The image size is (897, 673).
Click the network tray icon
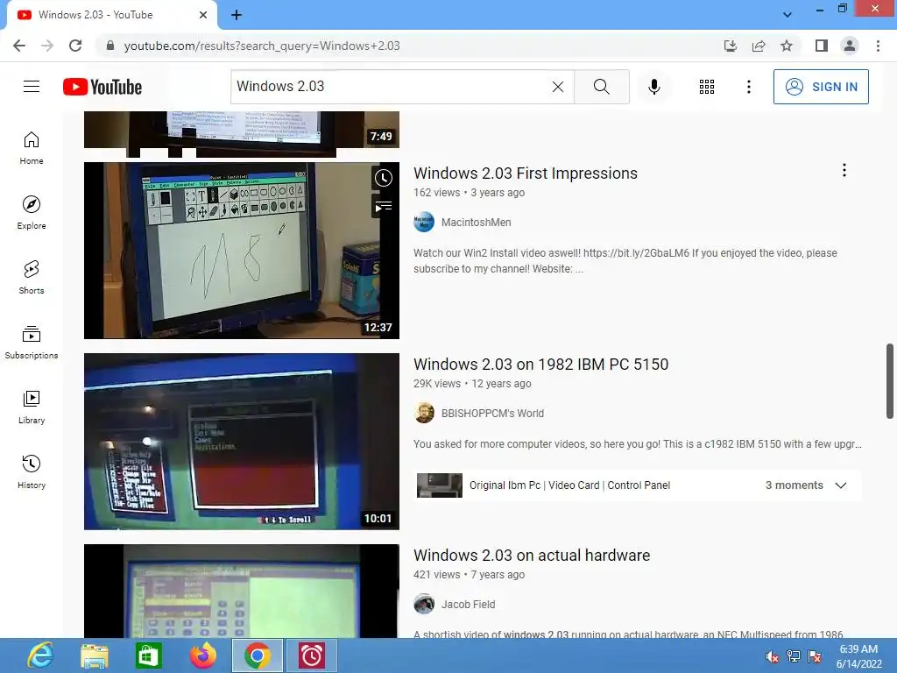[x=794, y=656]
